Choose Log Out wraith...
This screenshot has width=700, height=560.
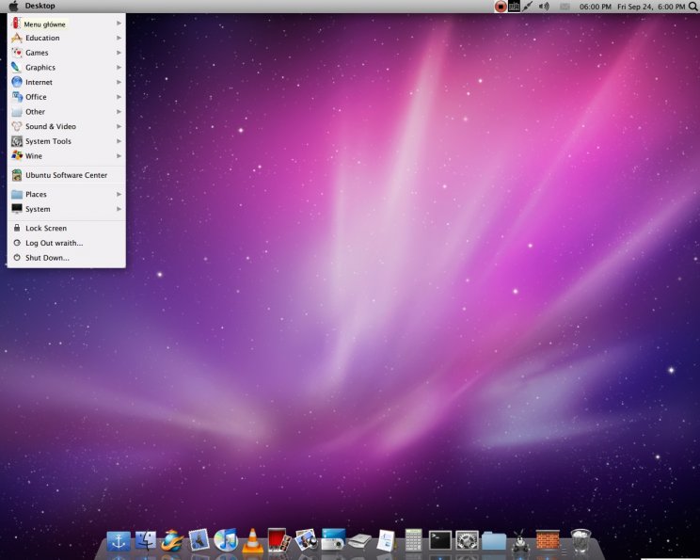(x=67, y=243)
